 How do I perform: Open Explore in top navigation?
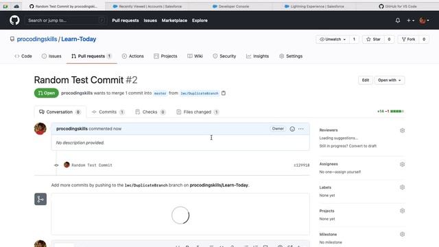coord(200,21)
